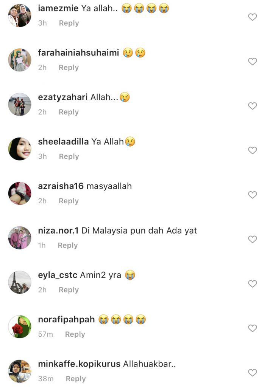Image resolution: width=273 pixels, height=387 pixels.
Task: Open ezatyzahari's profile via username
Action: click(x=63, y=97)
